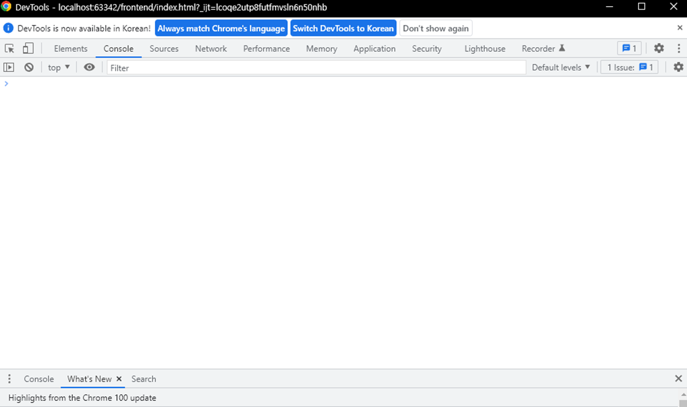
Task: Minimize the DevTools window
Action: tap(609, 7)
